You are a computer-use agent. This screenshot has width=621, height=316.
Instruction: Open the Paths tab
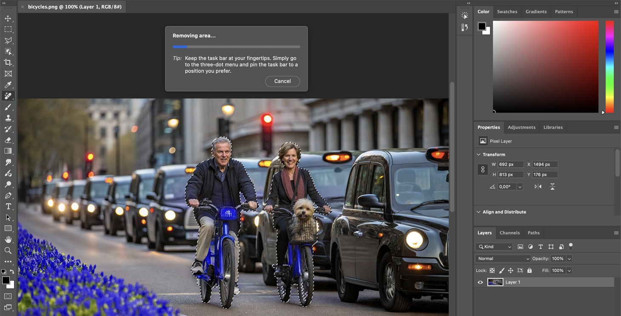pyautogui.click(x=533, y=233)
